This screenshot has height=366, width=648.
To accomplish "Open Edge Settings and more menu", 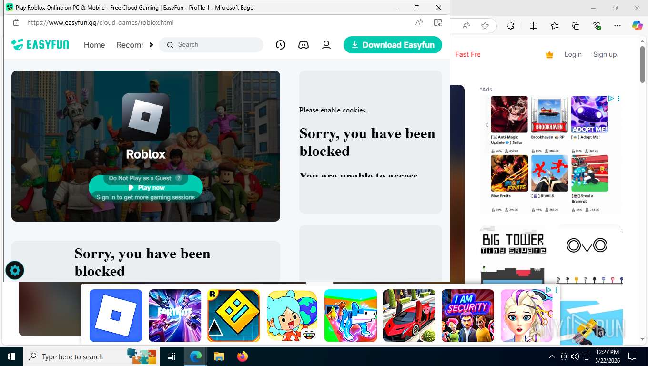I will tap(618, 26).
